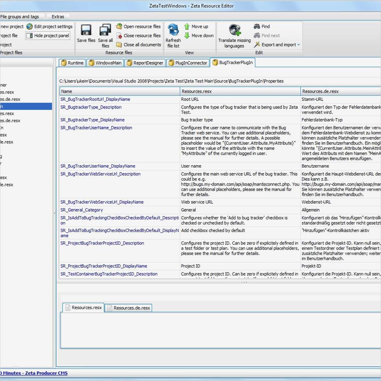This screenshot has width=381, height=381.
Task: Close all documents via the toolbar
Action: tap(138, 45)
